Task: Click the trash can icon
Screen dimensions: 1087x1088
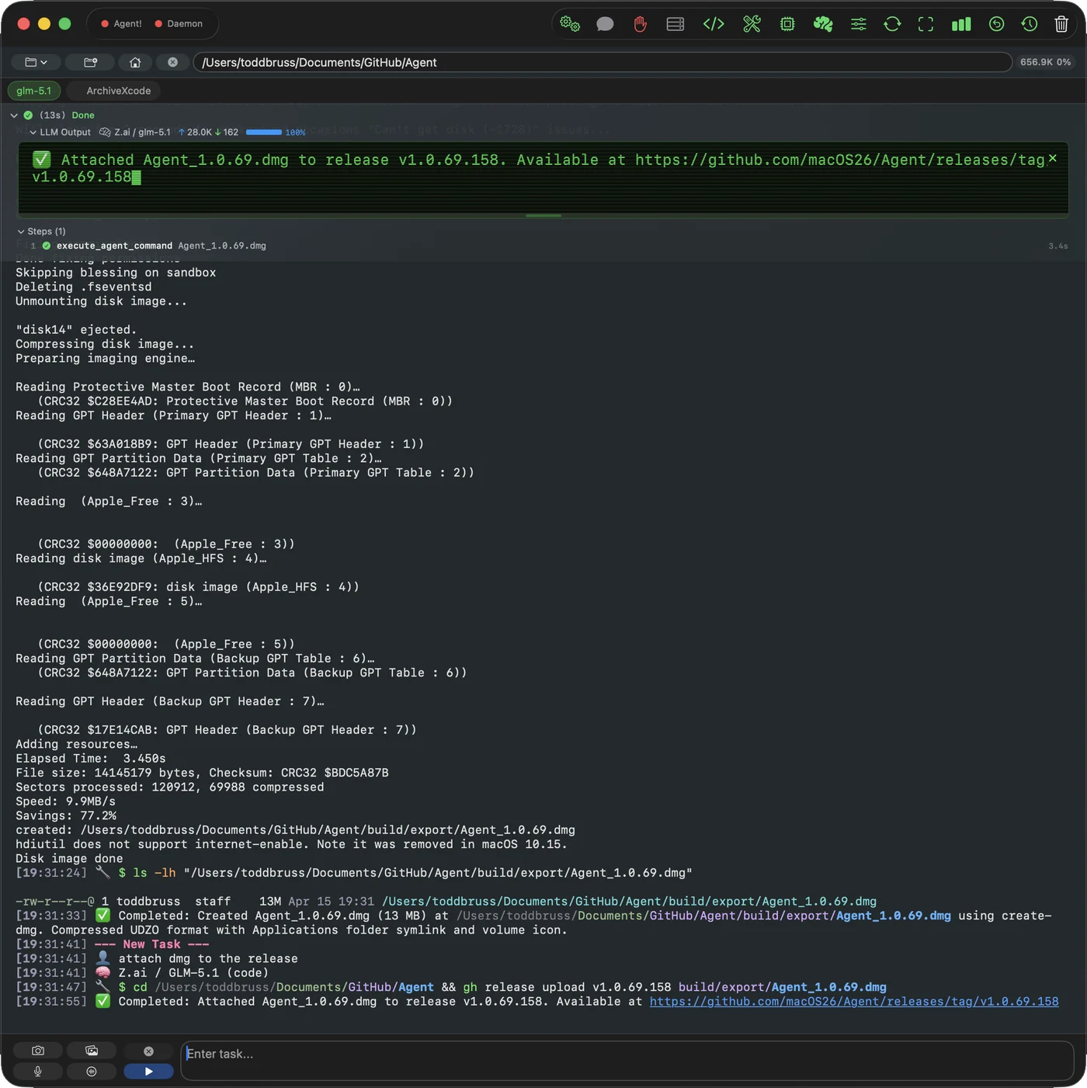Action: coord(1061,24)
